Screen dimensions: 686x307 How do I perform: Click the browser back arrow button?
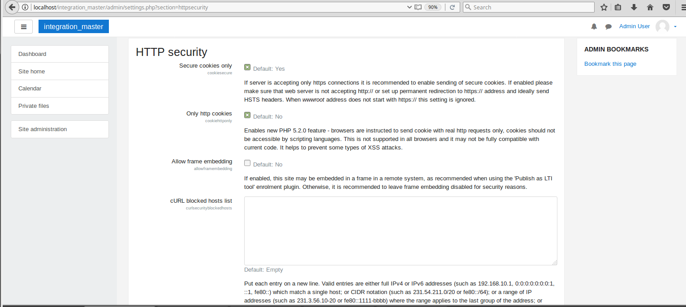pos(13,7)
